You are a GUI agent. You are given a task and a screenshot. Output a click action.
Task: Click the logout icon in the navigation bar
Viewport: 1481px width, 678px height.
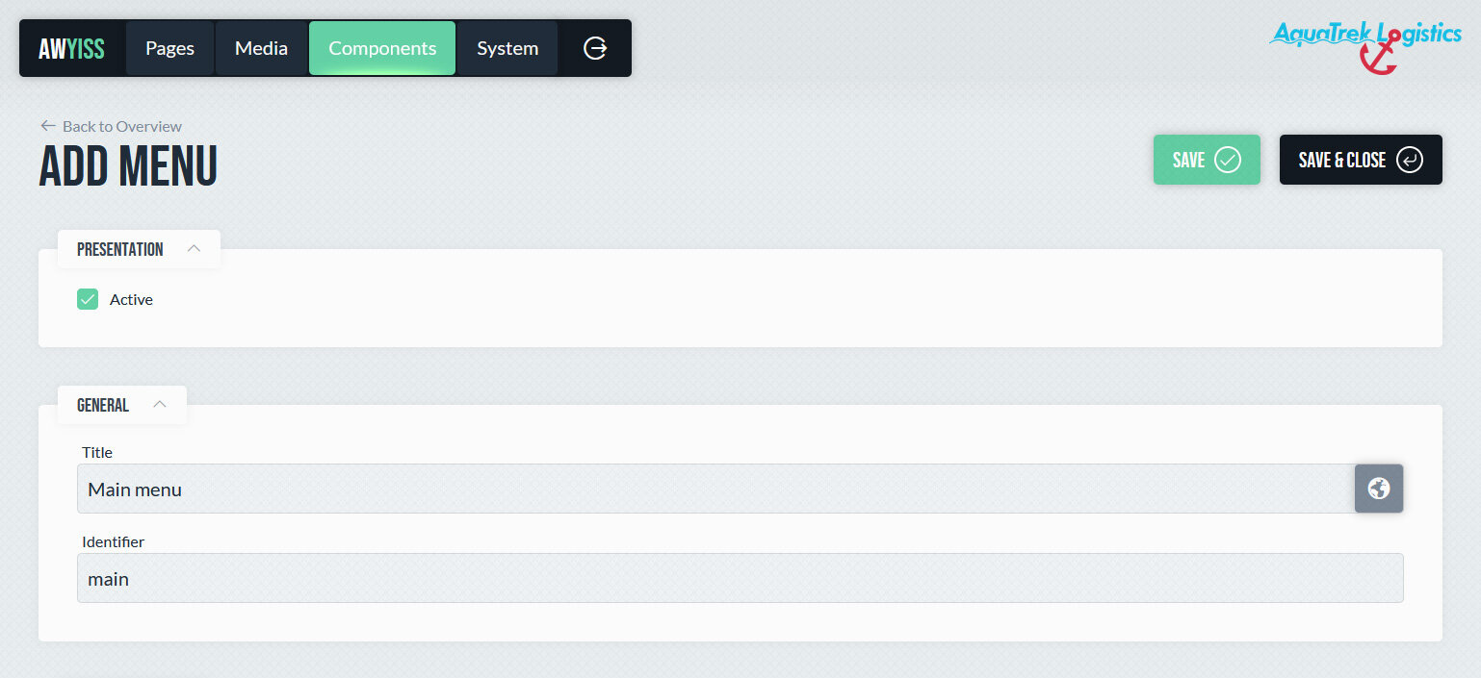[595, 48]
